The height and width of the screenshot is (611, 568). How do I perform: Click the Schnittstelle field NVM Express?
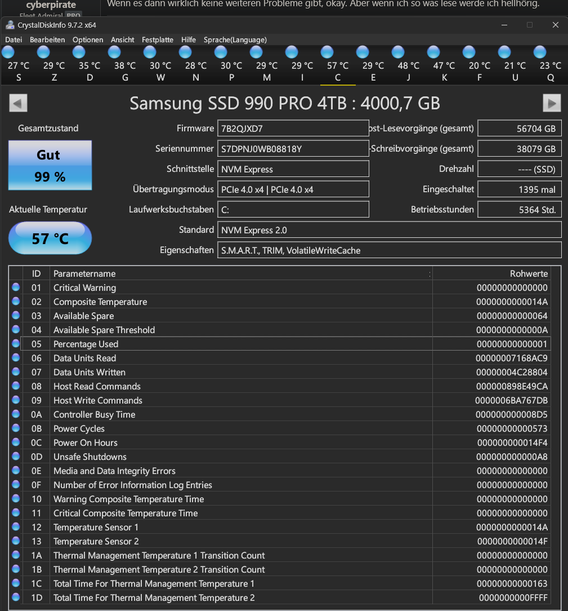tap(293, 169)
